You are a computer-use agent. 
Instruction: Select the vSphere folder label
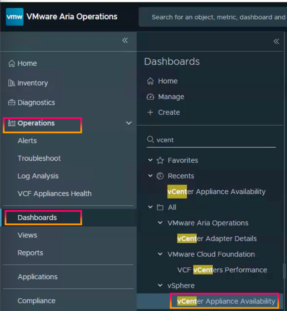[x=181, y=286]
